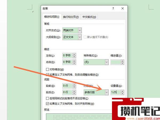This screenshot has height=120, width=160.
Task: Switch to 缩进和间距 tab
Action: pos(52,17)
